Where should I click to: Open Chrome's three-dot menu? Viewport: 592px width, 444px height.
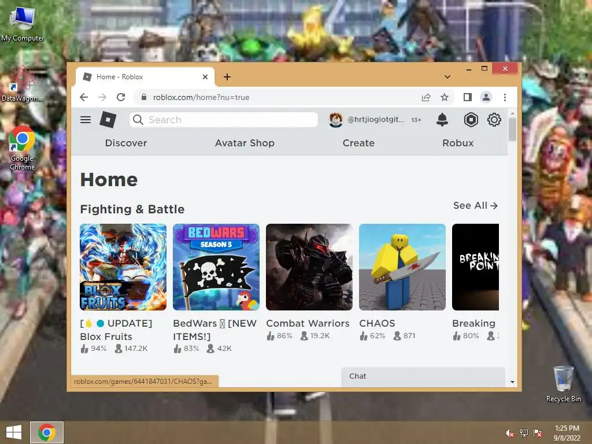(x=505, y=97)
